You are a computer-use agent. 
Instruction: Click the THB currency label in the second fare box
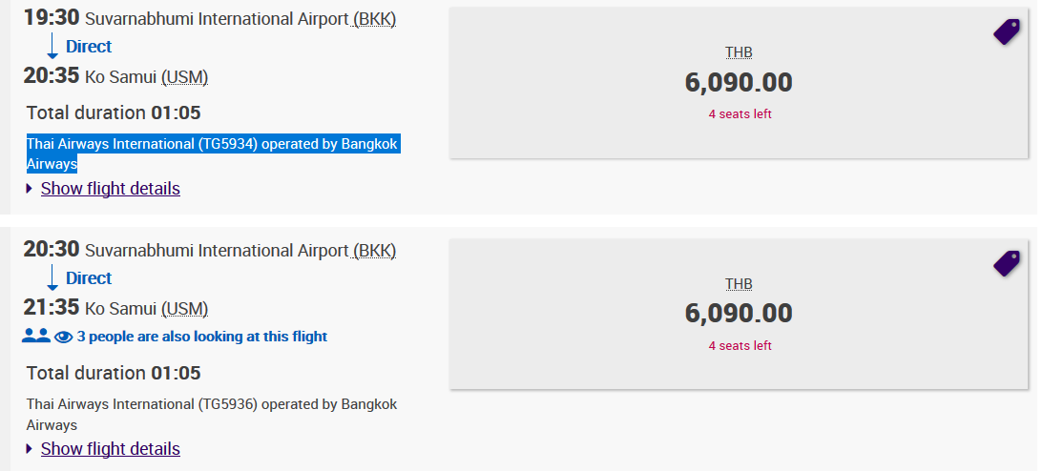[x=739, y=284]
